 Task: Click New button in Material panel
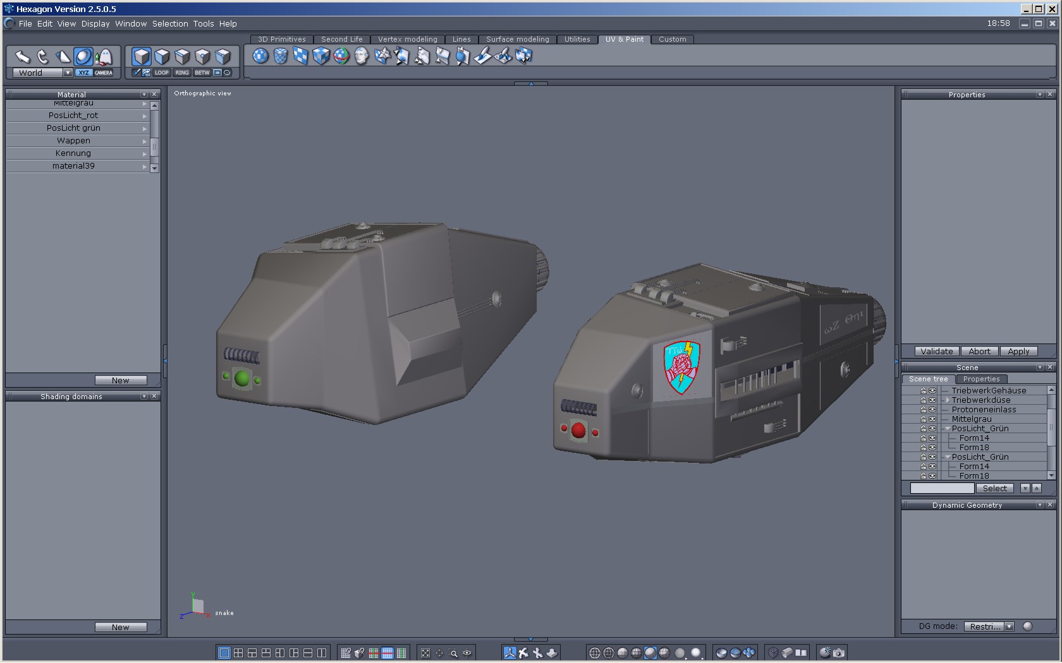click(x=120, y=380)
